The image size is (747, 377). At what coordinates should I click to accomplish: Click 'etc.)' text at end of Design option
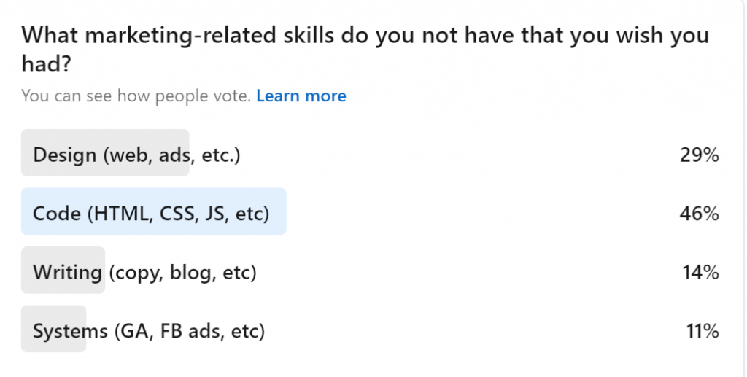pos(220,154)
